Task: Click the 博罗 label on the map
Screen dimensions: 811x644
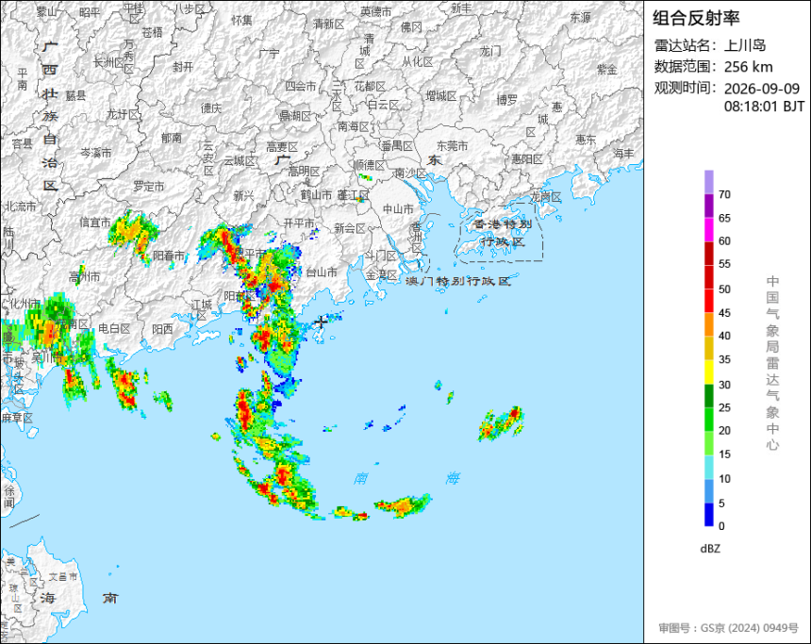Action: tap(507, 100)
